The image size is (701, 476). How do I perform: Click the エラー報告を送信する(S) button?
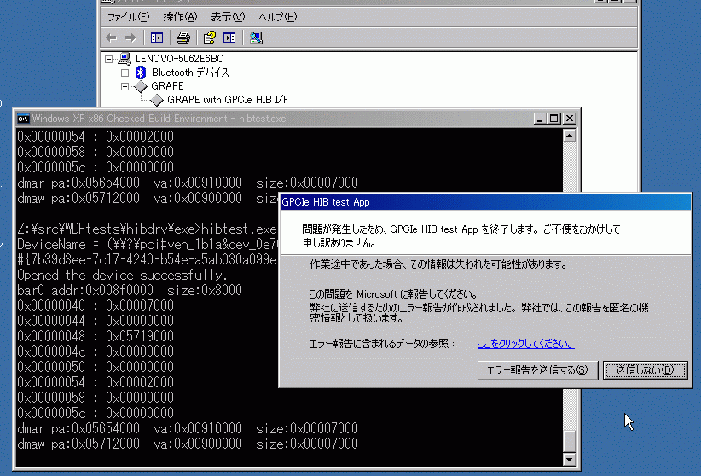(537, 370)
